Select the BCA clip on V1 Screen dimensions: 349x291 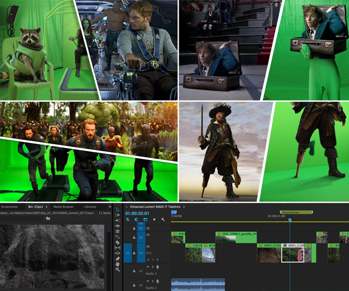tap(209, 253)
